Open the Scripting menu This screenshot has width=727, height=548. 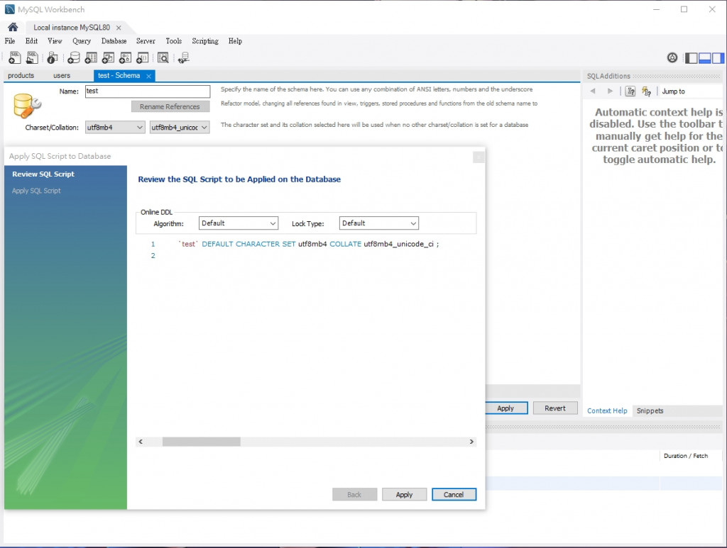205,40
